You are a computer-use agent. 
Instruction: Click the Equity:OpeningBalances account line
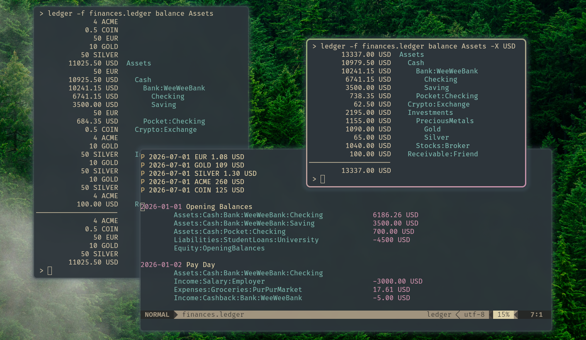pos(219,248)
